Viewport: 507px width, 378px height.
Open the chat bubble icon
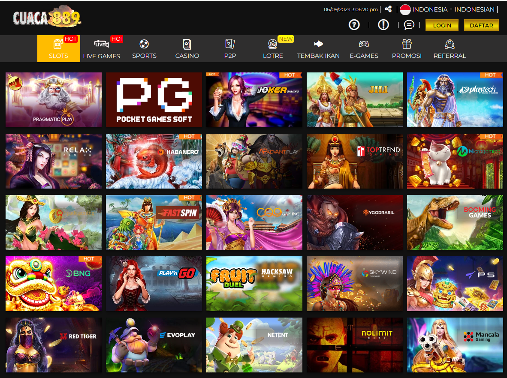409,25
